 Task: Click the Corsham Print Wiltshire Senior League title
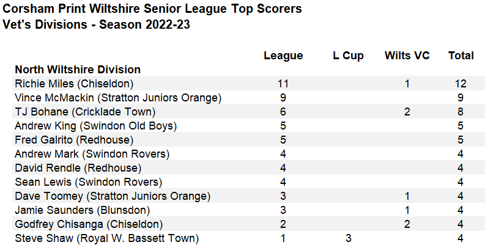pyautogui.click(x=152, y=9)
